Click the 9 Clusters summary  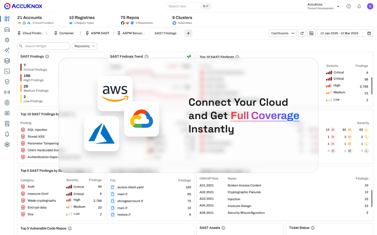click(x=182, y=20)
